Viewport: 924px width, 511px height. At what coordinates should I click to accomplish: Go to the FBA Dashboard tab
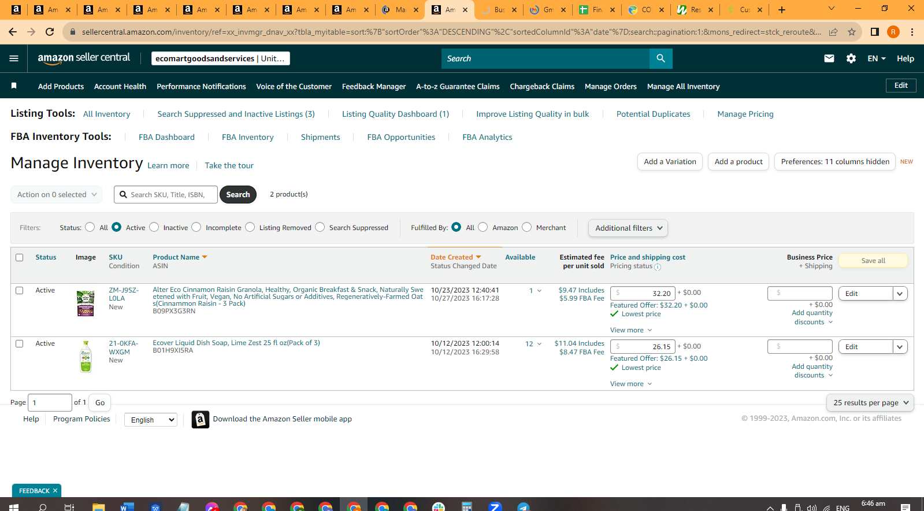coord(166,137)
